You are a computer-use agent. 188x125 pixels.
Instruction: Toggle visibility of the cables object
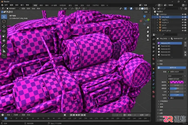[183, 28]
